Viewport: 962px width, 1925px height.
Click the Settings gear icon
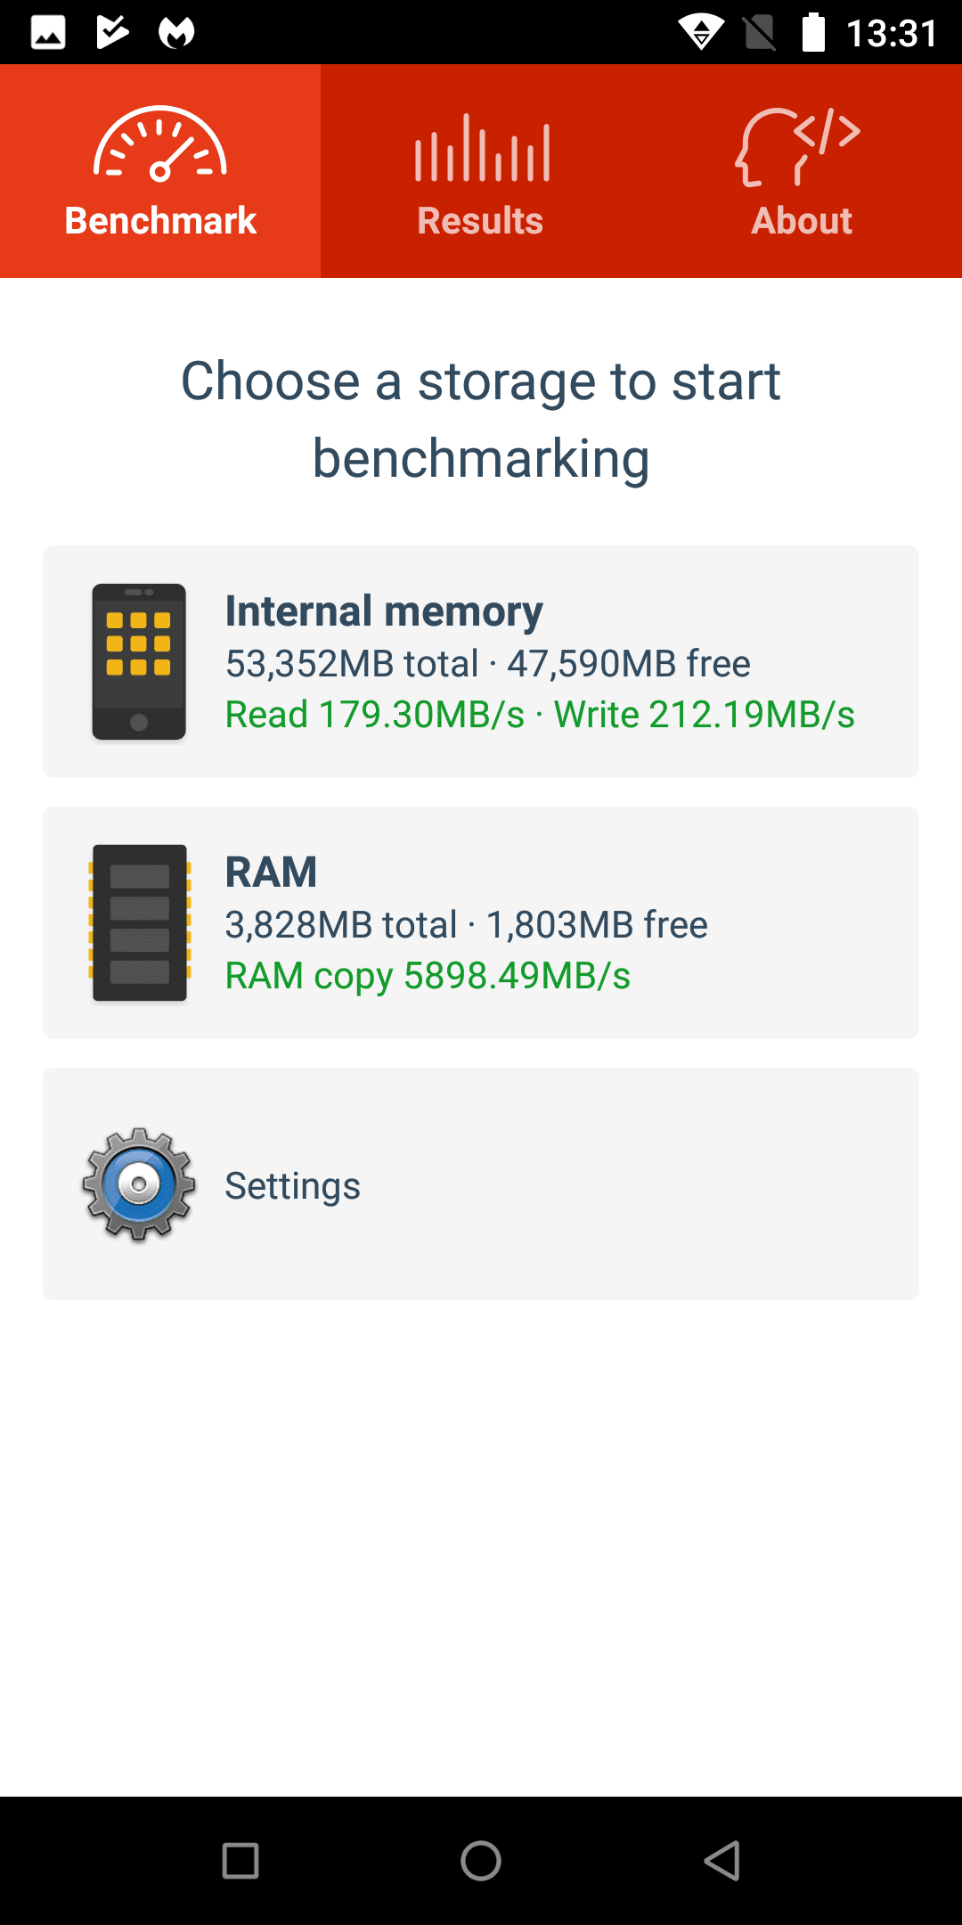(x=139, y=1184)
